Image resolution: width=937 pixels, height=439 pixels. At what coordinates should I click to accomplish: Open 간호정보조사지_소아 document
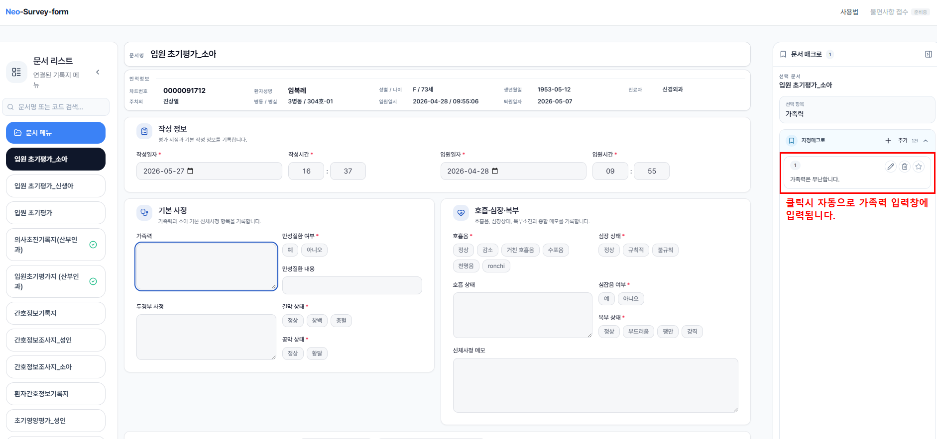(56, 367)
